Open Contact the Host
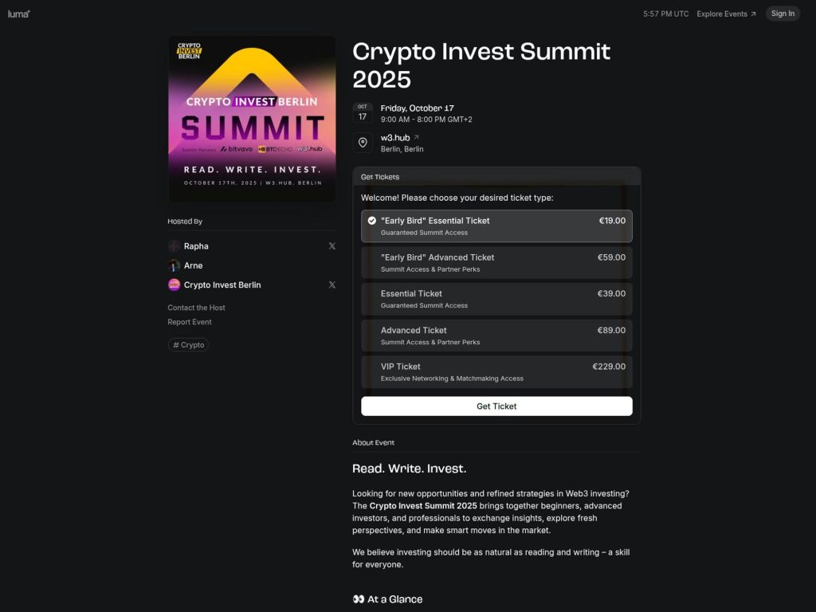Image resolution: width=816 pixels, height=612 pixels. tap(196, 307)
